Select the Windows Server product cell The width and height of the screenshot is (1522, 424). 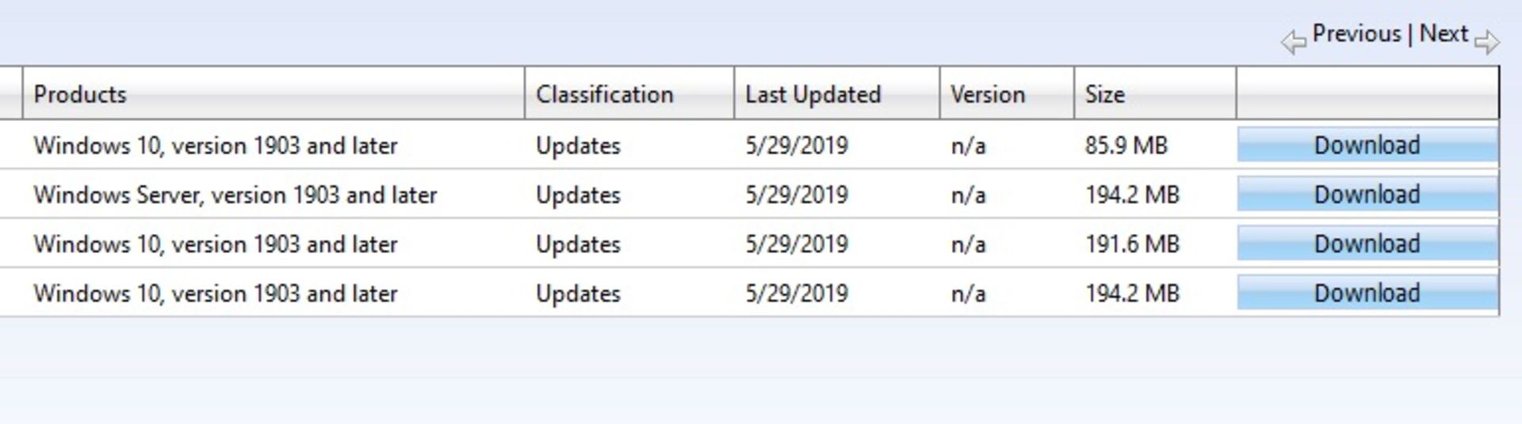pyautogui.click(x=235, y=195)
